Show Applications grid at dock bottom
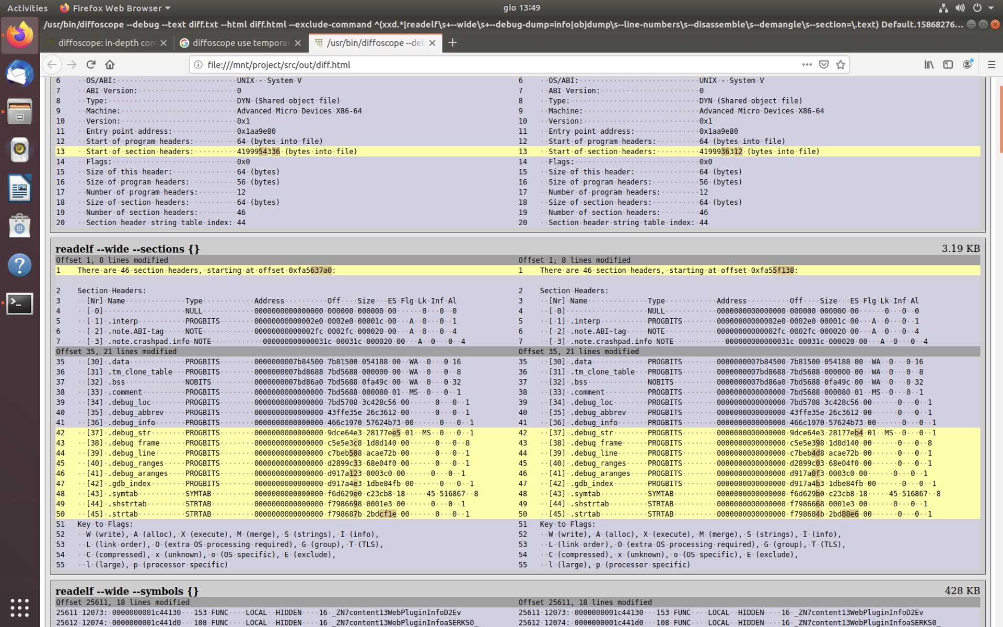Viewport: 1003px width, 627px height. pyautogui.click(x=20, y=608)
